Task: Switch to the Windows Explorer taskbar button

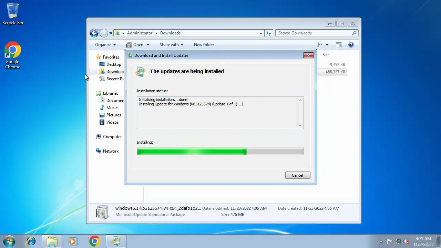Action: click(52, 241)
